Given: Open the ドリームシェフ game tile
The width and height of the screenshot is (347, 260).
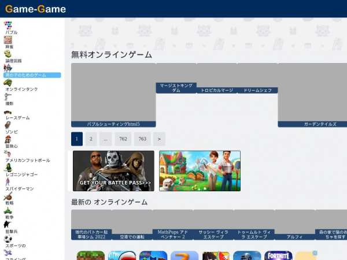Looking at the screenshot, I should coord(257,78).
